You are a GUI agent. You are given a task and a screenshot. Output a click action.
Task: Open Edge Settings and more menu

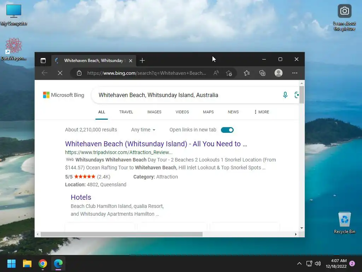294,73
